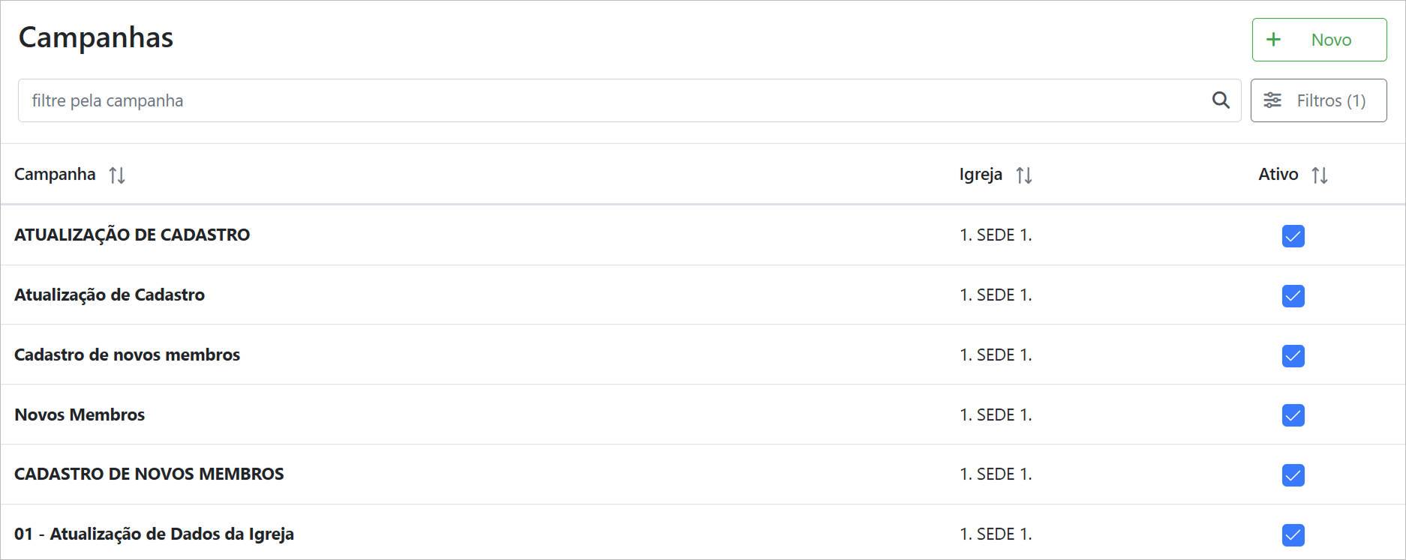This screenshot has width=1406, height=560.
Task: Click the sliders icon in Filtros button
Action: [x=1272, y=100]
